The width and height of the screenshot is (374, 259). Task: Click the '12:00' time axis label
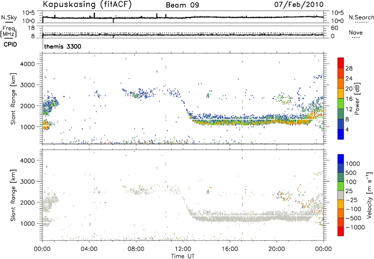coord(183,249)
